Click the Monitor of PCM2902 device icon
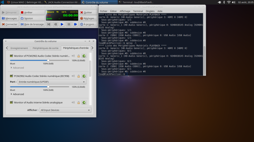 pos(11,56)
